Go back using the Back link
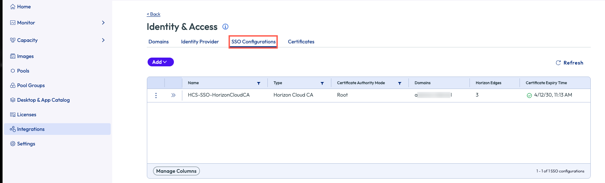605x183 pixels. [153, 14]
